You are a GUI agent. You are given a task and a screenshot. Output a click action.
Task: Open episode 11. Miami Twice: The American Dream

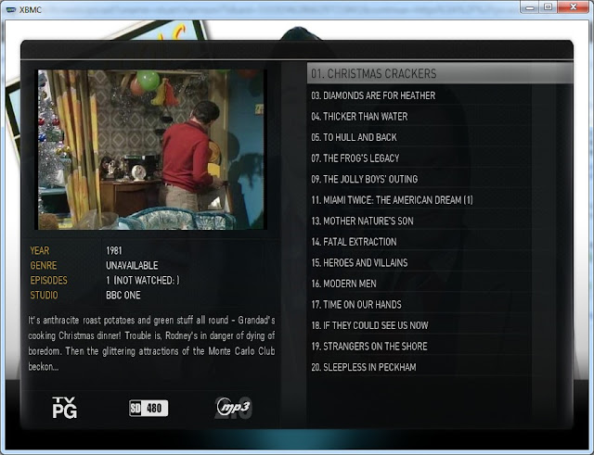pyautogui.click(x=439, y=200)
